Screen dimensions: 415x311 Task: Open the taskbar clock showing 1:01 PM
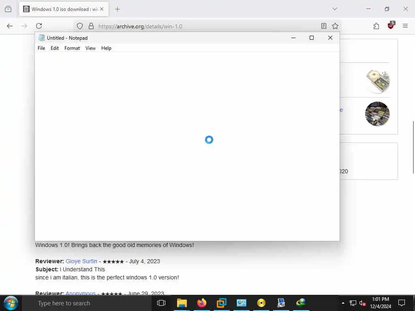[x=380, y=303]
